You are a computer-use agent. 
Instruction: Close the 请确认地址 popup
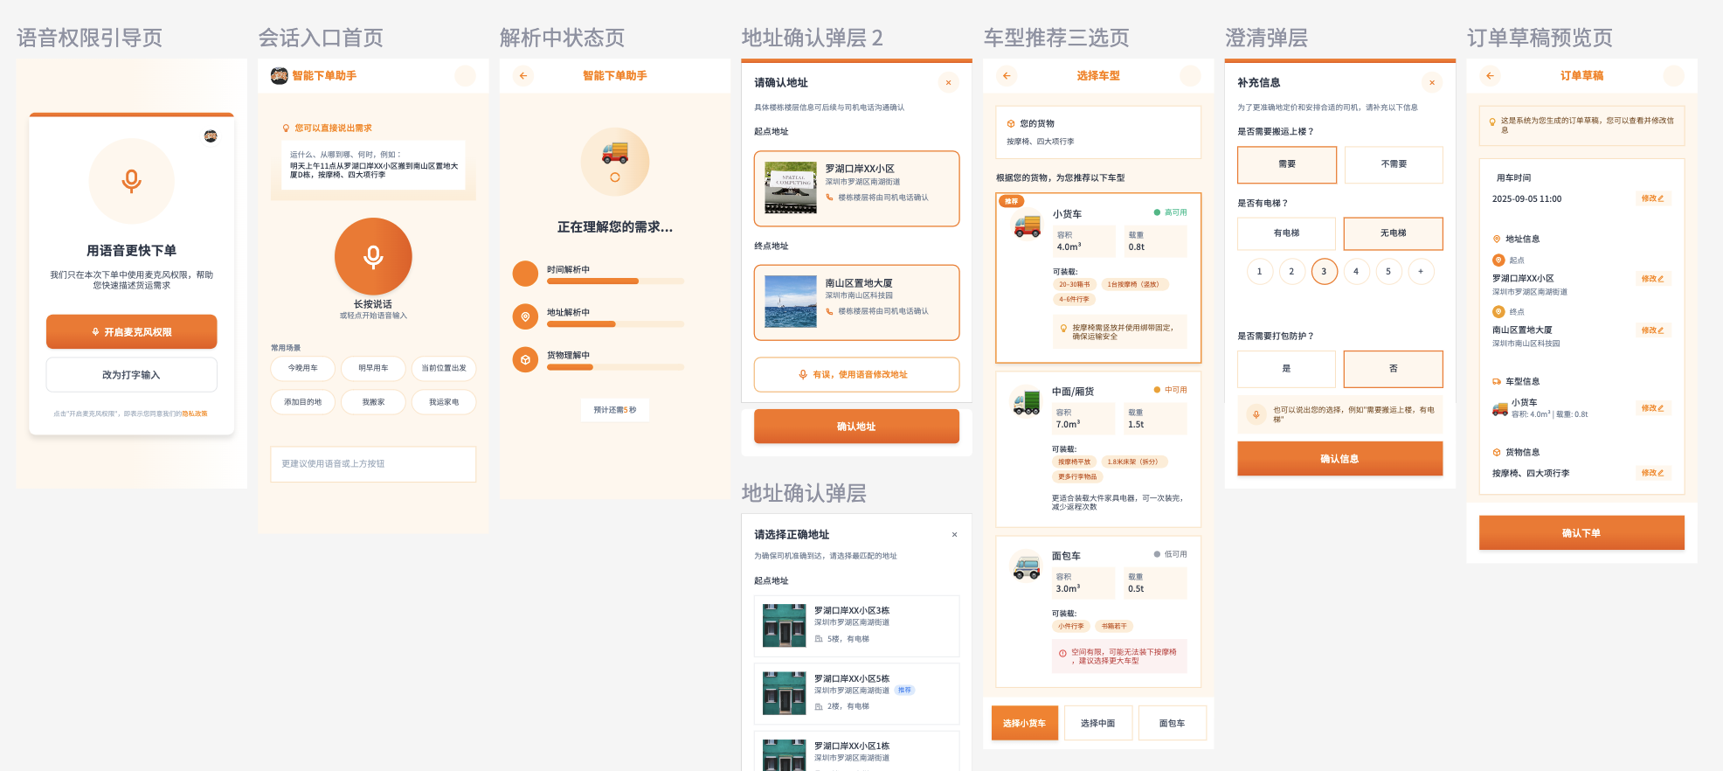click(948, 83)
